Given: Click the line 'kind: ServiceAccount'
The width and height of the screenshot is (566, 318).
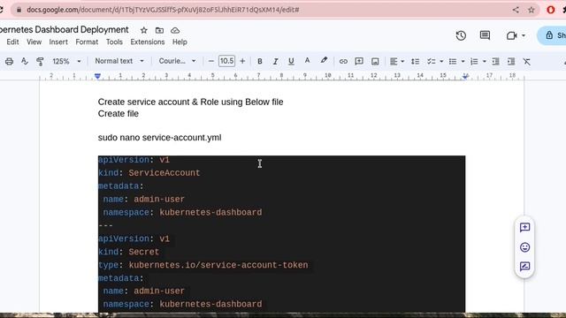Looking at the screenshot, I should coord(149,173).
